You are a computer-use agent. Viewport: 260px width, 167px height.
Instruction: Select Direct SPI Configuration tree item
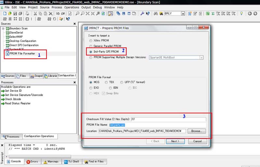pyautogui.click(x=24, y=45)
